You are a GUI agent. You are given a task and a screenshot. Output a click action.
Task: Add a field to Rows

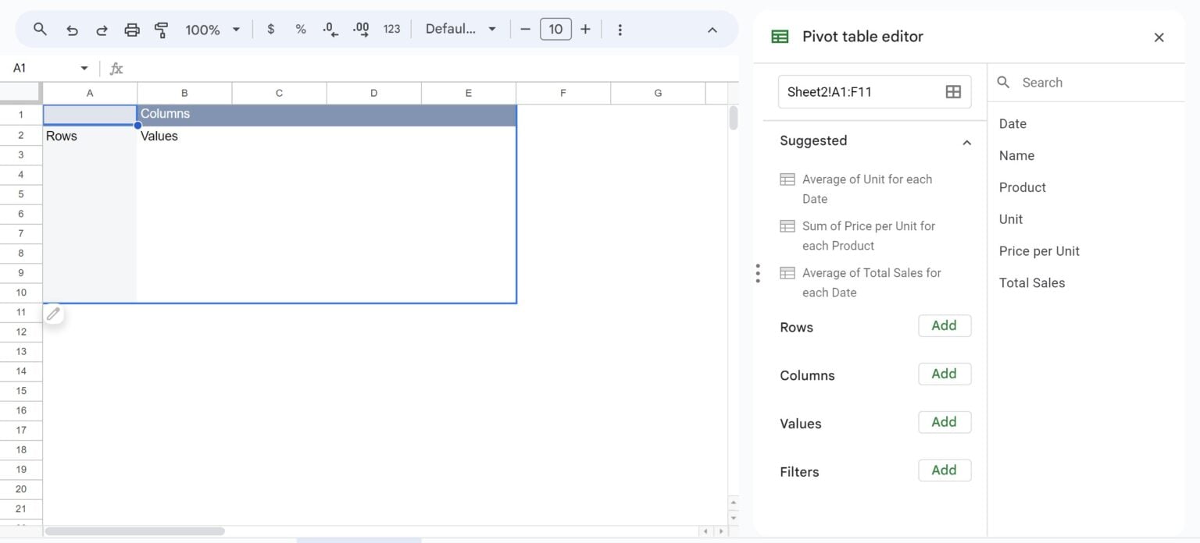pyautogui.click(x=944, y=325)
